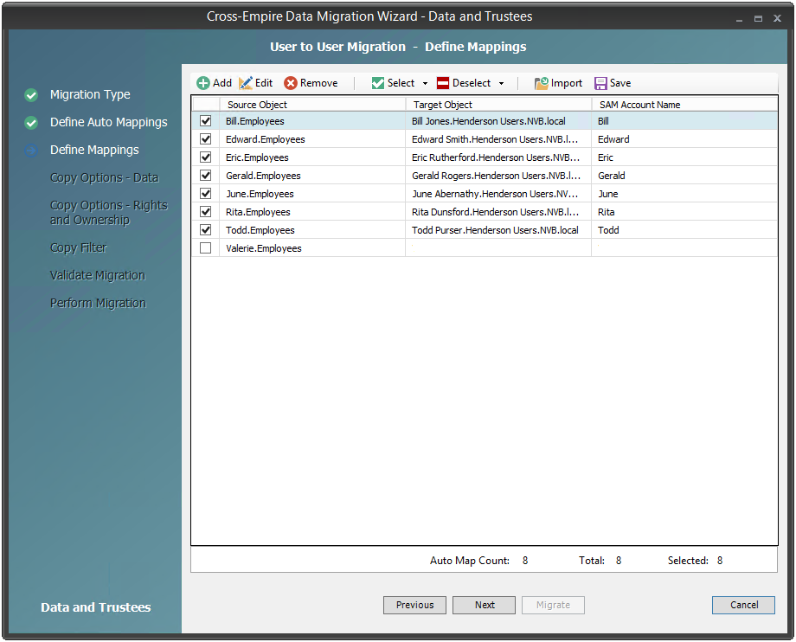Click target Edward Smith.Henderson Users cell

498,139
